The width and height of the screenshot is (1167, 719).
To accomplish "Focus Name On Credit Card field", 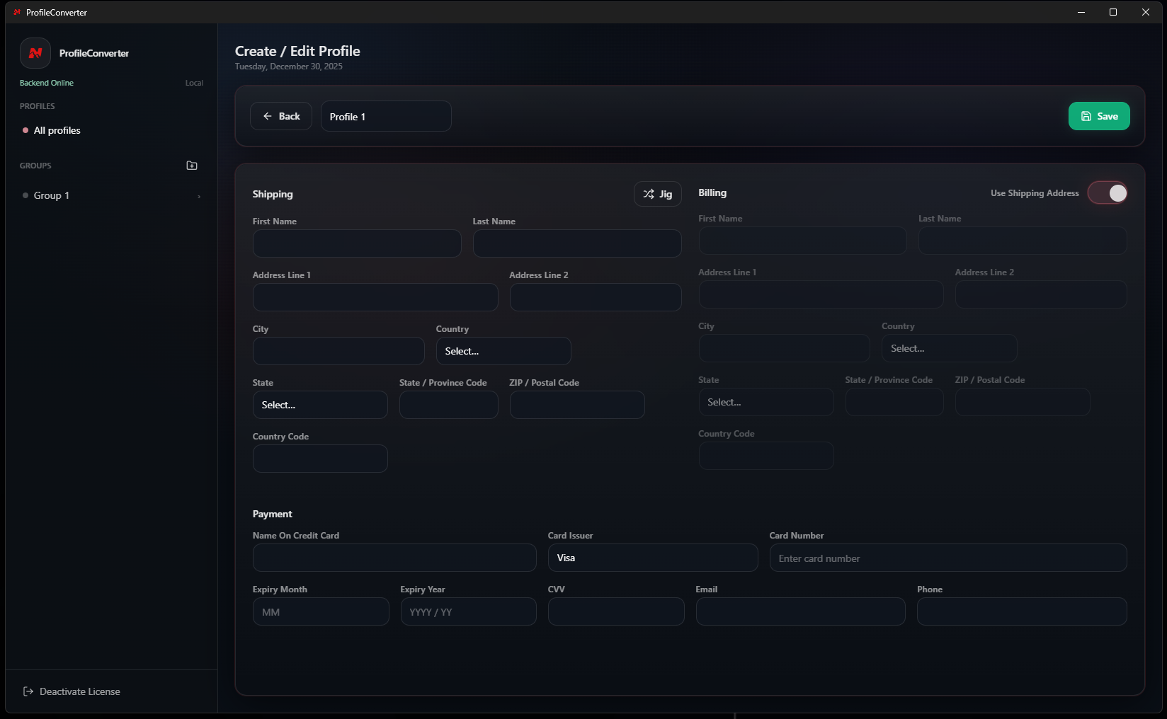I will (394, 558).
